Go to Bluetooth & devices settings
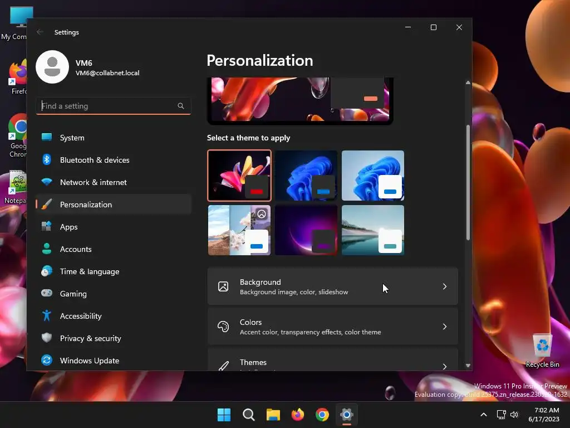570x428 pixels. click(x=114, y=160)
